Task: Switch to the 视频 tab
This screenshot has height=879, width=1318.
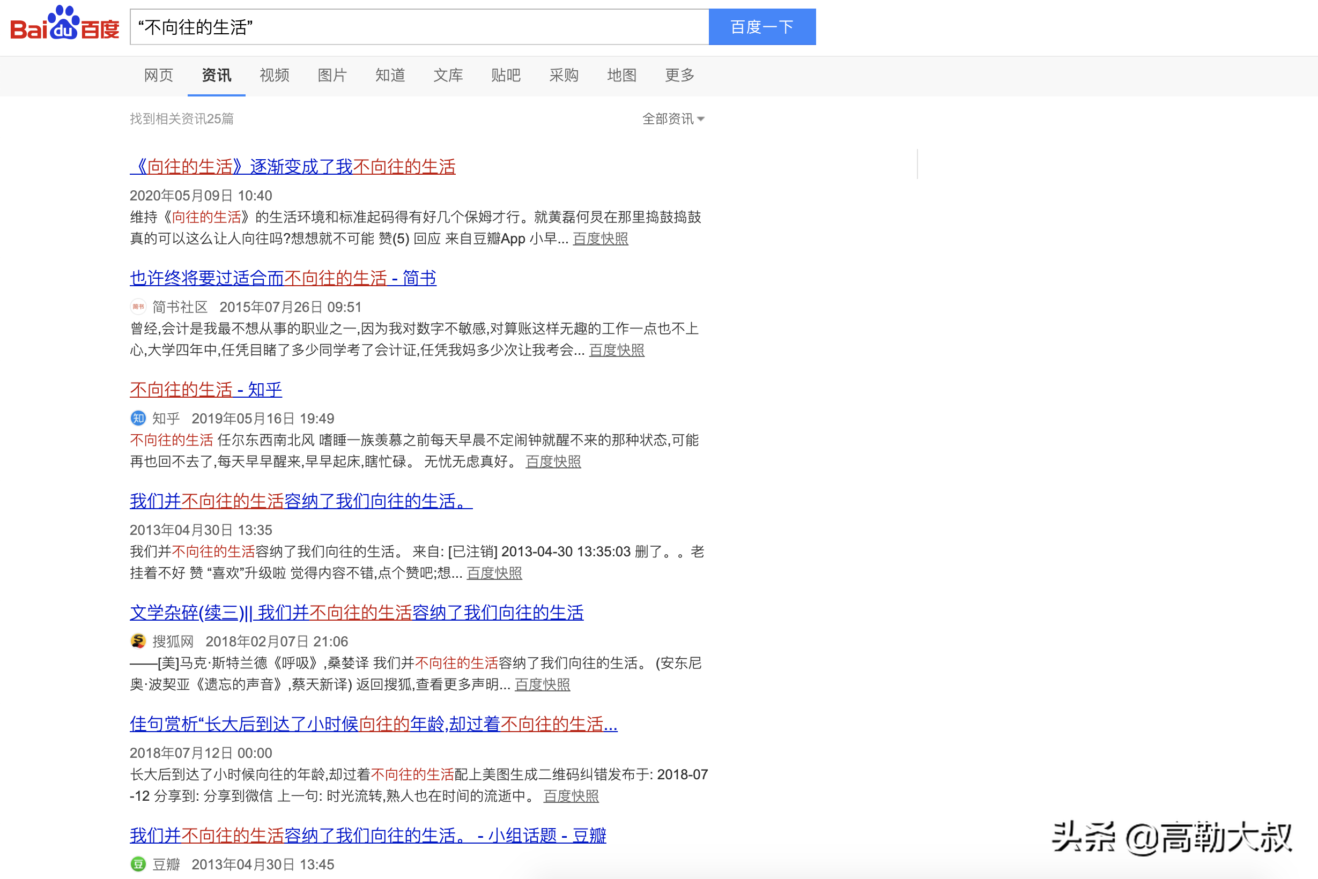Action: click(274, 75)
